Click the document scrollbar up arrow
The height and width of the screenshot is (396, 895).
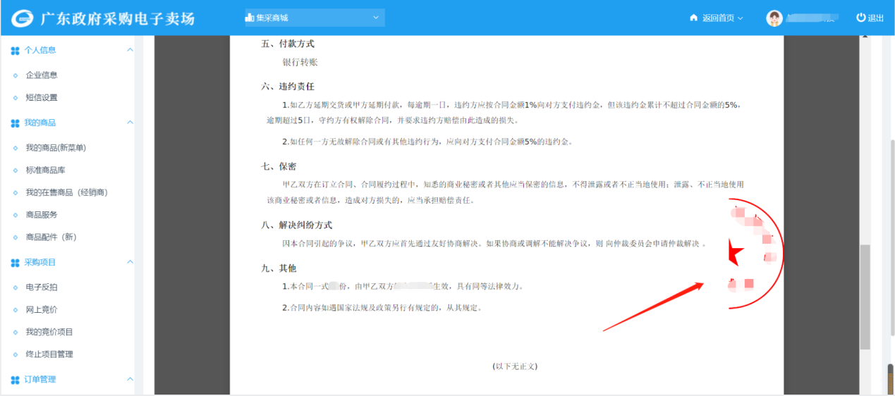(x=865, y=37)
